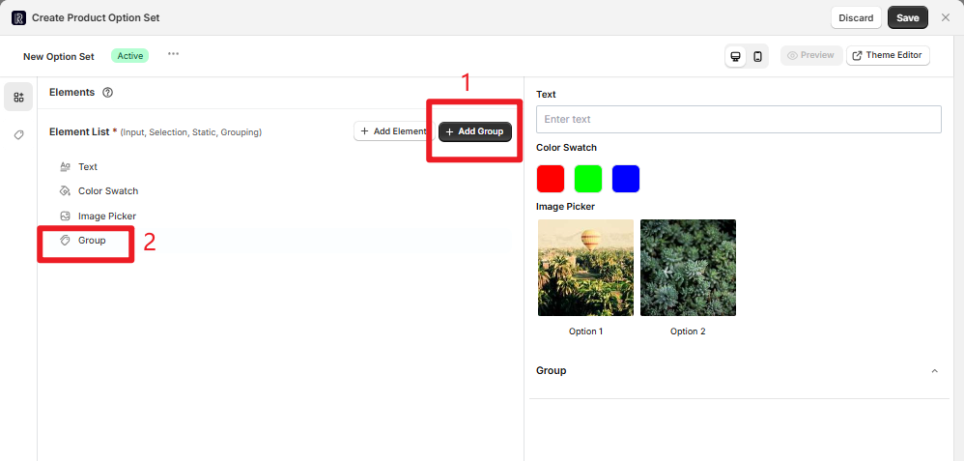Open the elements panel sidebar icon
The image size is (964, 461).
pyautogui.click(x=18, y=97)
